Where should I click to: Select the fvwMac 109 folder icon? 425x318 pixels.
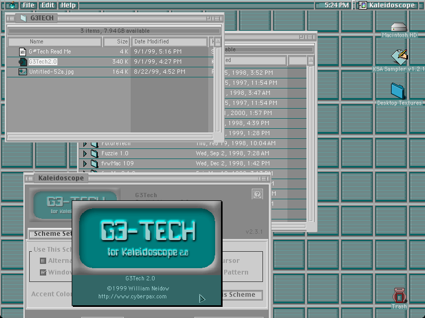pyautogui.click(x=95, y=164)
